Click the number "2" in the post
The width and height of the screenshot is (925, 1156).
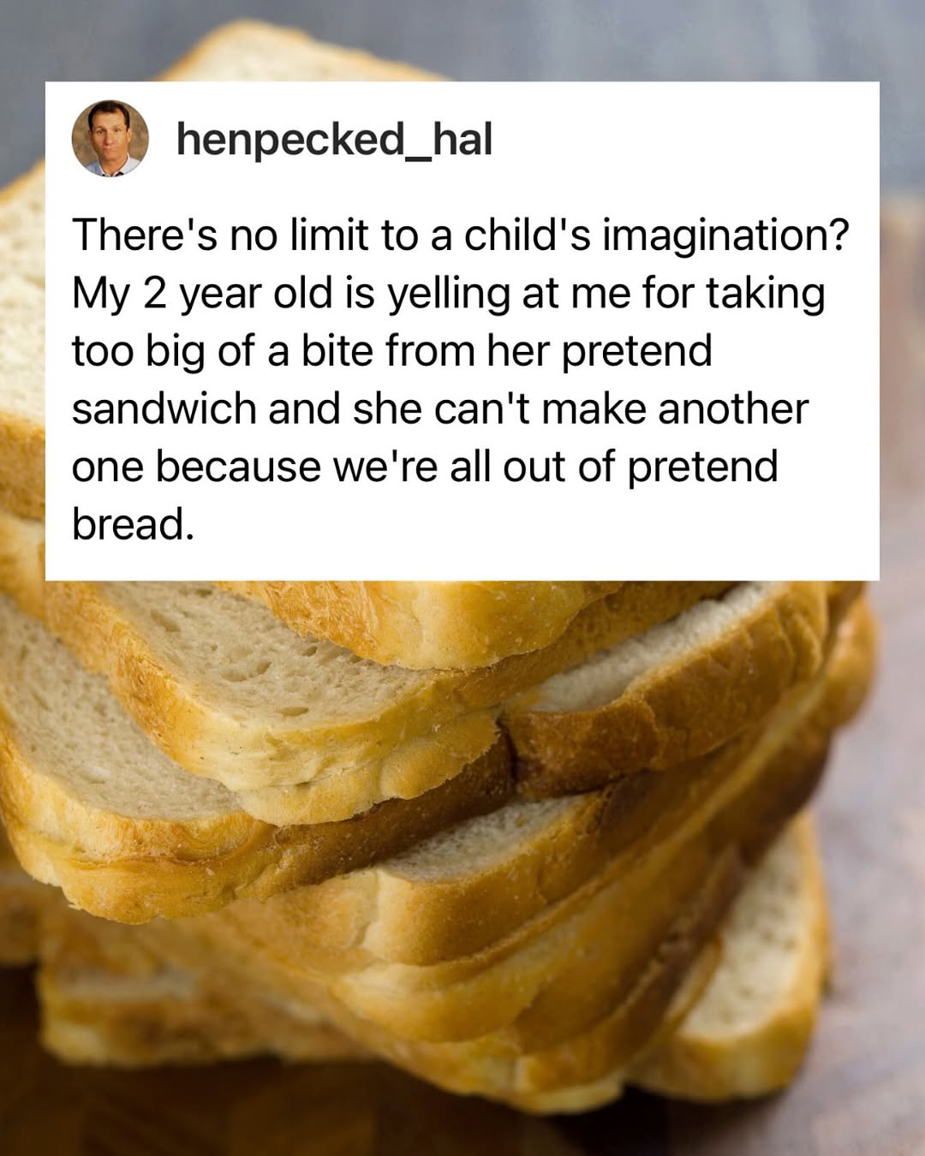point(154,294)
